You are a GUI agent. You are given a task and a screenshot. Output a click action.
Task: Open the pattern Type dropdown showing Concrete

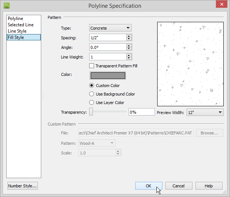coord(110,28)
